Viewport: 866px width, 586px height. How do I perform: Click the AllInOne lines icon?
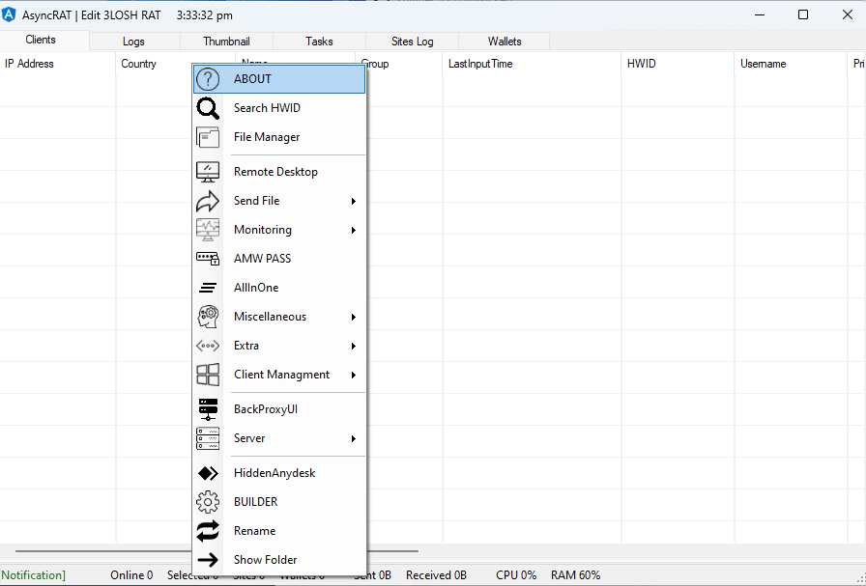208,288
